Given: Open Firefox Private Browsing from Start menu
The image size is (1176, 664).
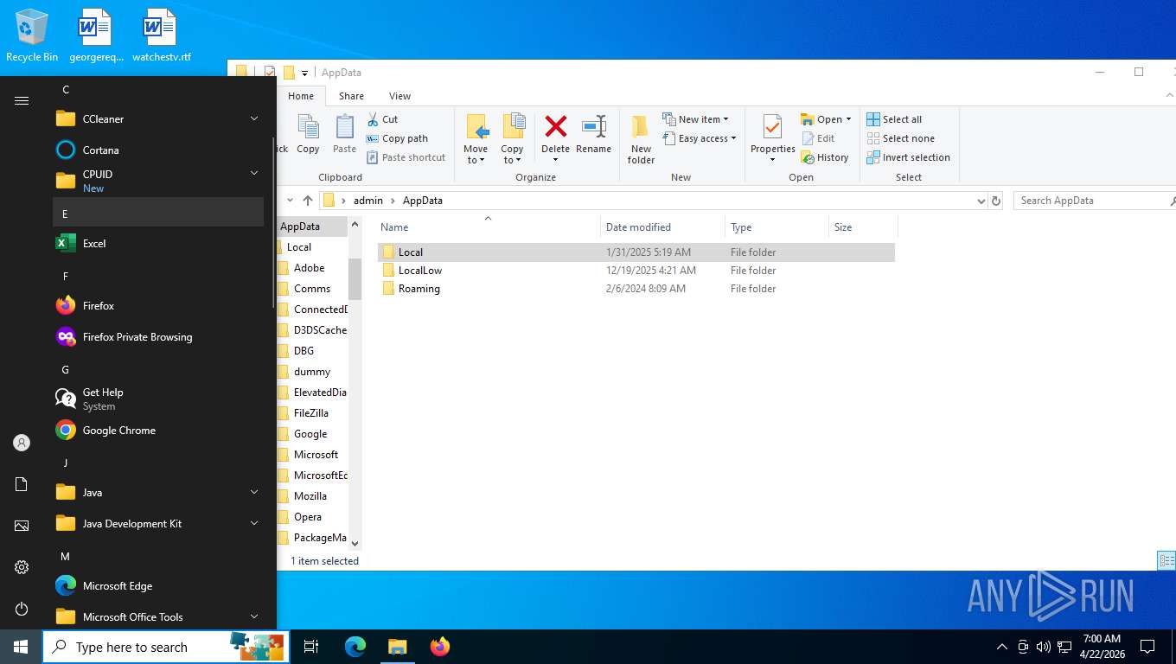Looking at the screenshot, I should click(x=158, y=337).
